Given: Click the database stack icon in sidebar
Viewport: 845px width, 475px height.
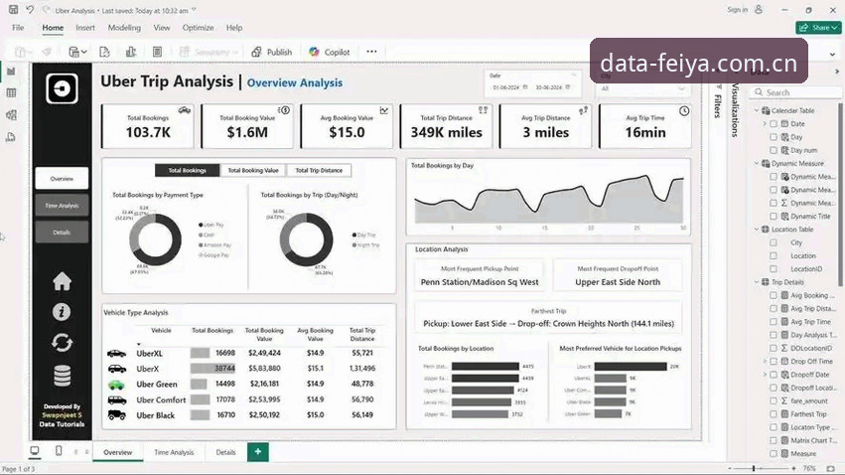Looking at the screenshot, I should coord(62,376).
